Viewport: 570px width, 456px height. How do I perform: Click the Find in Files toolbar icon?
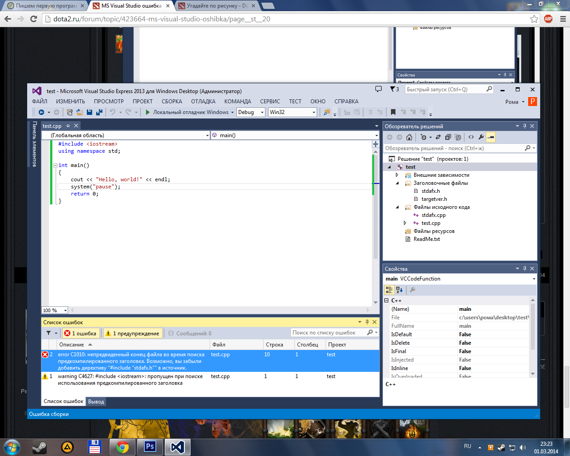click(327, 112)
